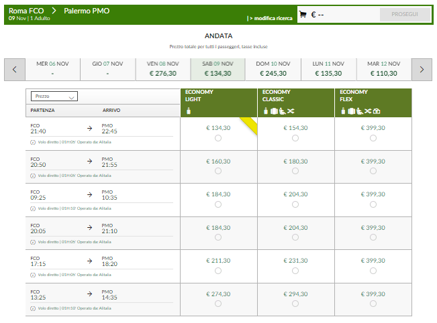Viewport: 437px width, 323px height.
Task: Select Economy Light €274,30 for 13:25 flight
Action: [218, 303]
